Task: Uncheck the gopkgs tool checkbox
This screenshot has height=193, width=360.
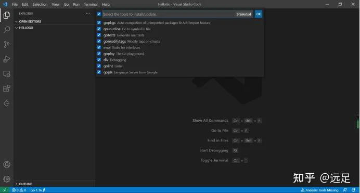Action: coord(99,23)
